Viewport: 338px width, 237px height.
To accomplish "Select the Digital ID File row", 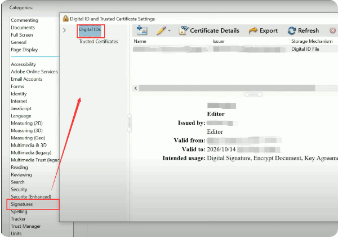I will (x=235, y=49).
